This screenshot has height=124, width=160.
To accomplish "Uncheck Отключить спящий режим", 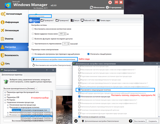I will click(x=88, y=54).
